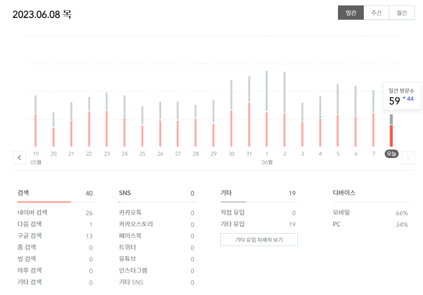Screen dimensions: 423x295
Task: Select the bar for June 4
Action: [320, 121]
